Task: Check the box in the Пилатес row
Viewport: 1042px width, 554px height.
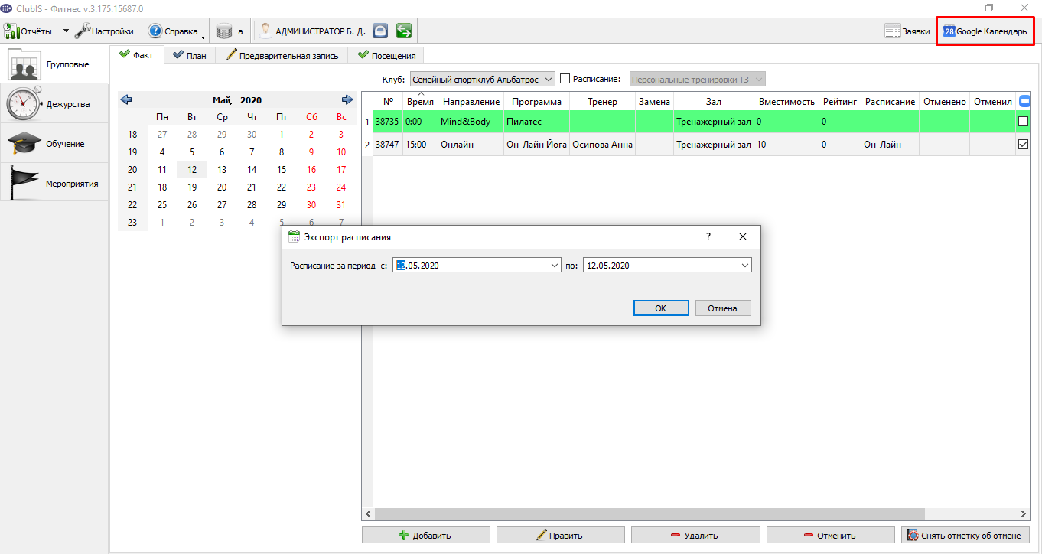Action: [1023, 121]
